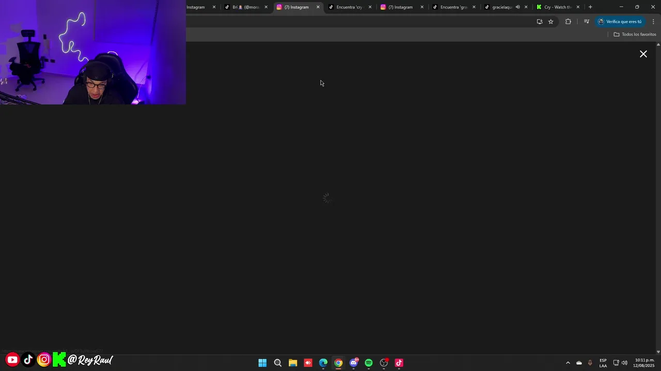Open File Explorer from taskbar
The image size is (661, 371).
293,363
